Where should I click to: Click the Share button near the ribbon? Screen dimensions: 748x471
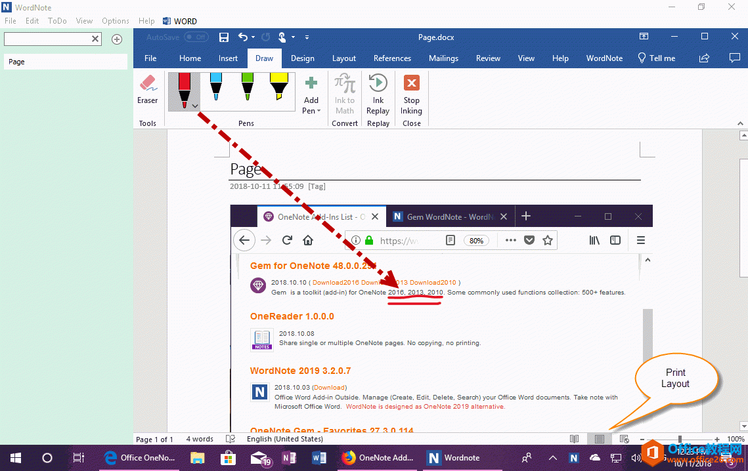pos(703,58)
